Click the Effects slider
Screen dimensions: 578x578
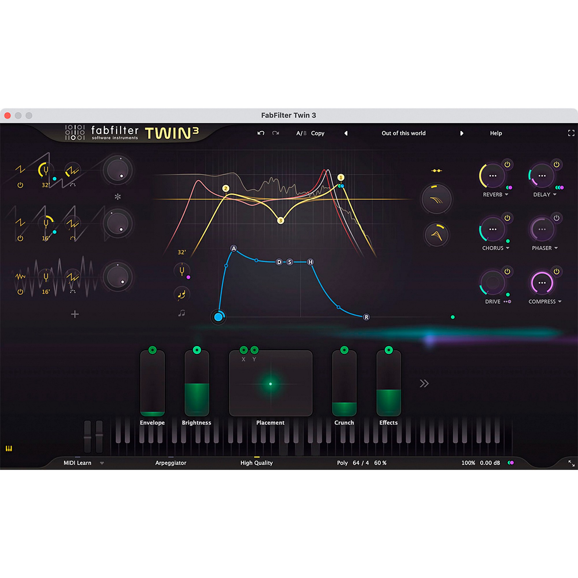(388, 383)
